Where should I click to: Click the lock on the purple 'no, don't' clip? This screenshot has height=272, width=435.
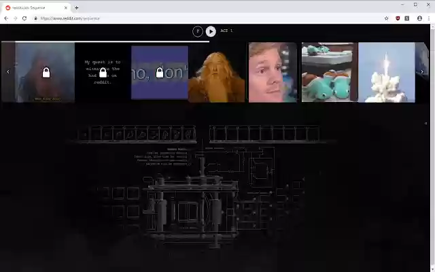160,73
